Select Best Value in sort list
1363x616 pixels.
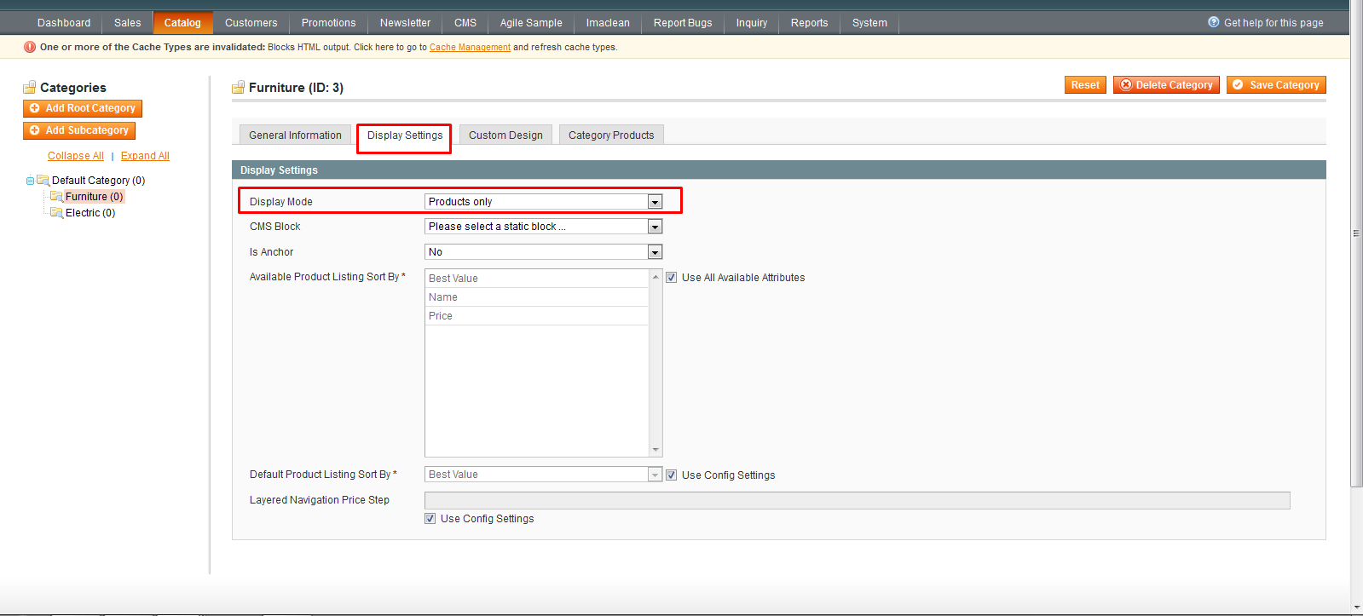point(537,279)
